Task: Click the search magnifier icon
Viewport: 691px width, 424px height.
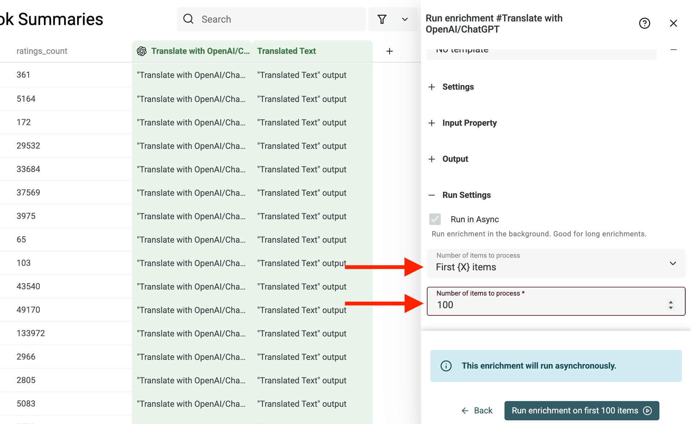Action: pos(188,19)
